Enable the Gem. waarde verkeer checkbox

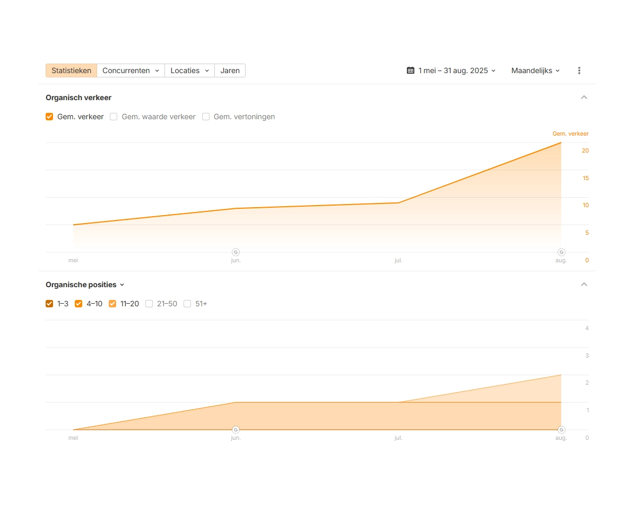114,117
